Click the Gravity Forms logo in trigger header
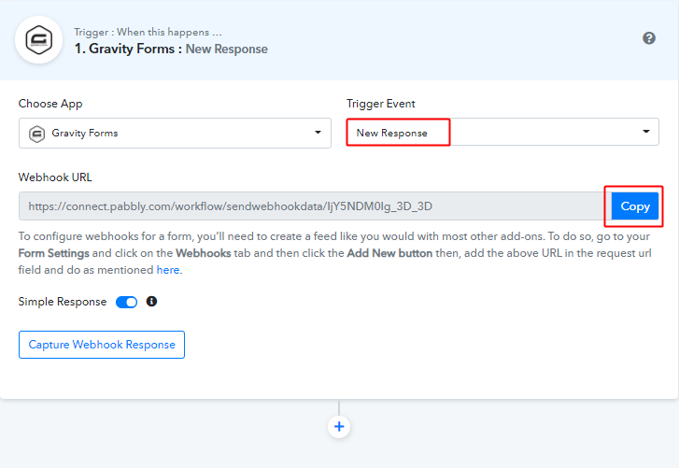Image resolution: width=679 pixels, height=468 pixels. [39, 40]
